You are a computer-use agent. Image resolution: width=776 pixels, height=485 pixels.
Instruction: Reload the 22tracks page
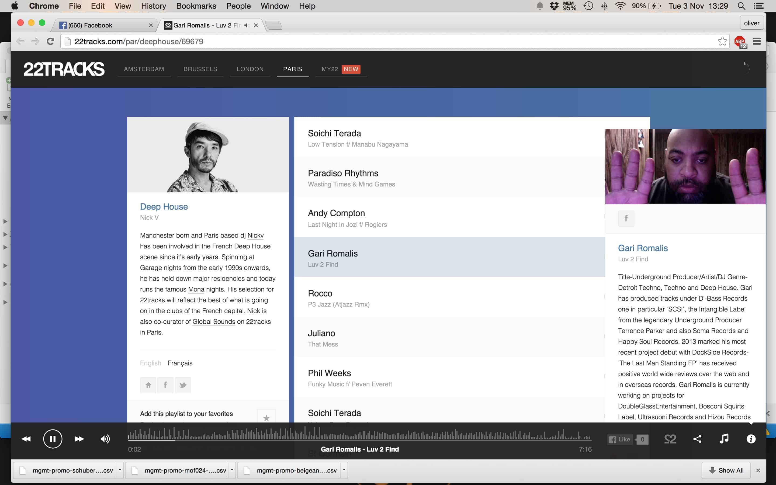click(50, 41)
